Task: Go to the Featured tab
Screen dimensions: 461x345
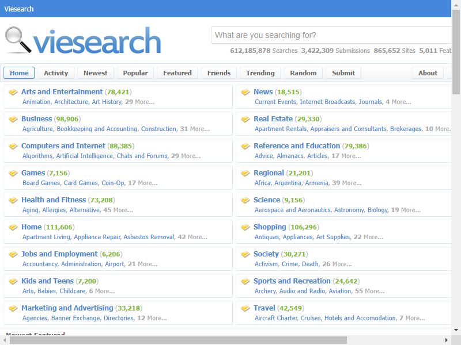Action: (177, 73)
